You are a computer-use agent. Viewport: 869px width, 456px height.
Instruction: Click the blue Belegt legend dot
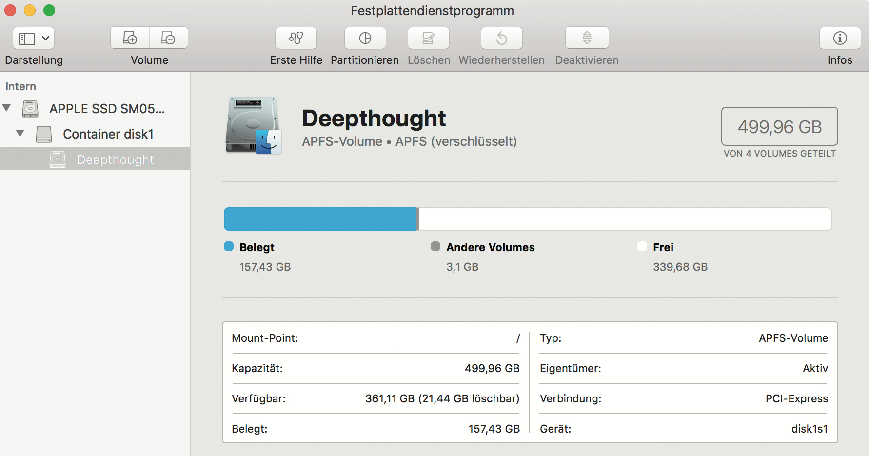[229, 247]
